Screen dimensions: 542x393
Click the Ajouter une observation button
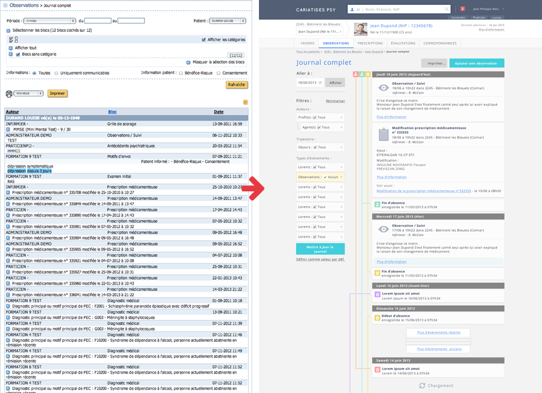click(476, 63)
